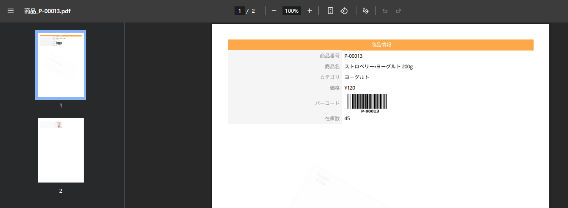Click the stock count value 45
Viewport: 568px width, 208px height.
click(347, 118)
